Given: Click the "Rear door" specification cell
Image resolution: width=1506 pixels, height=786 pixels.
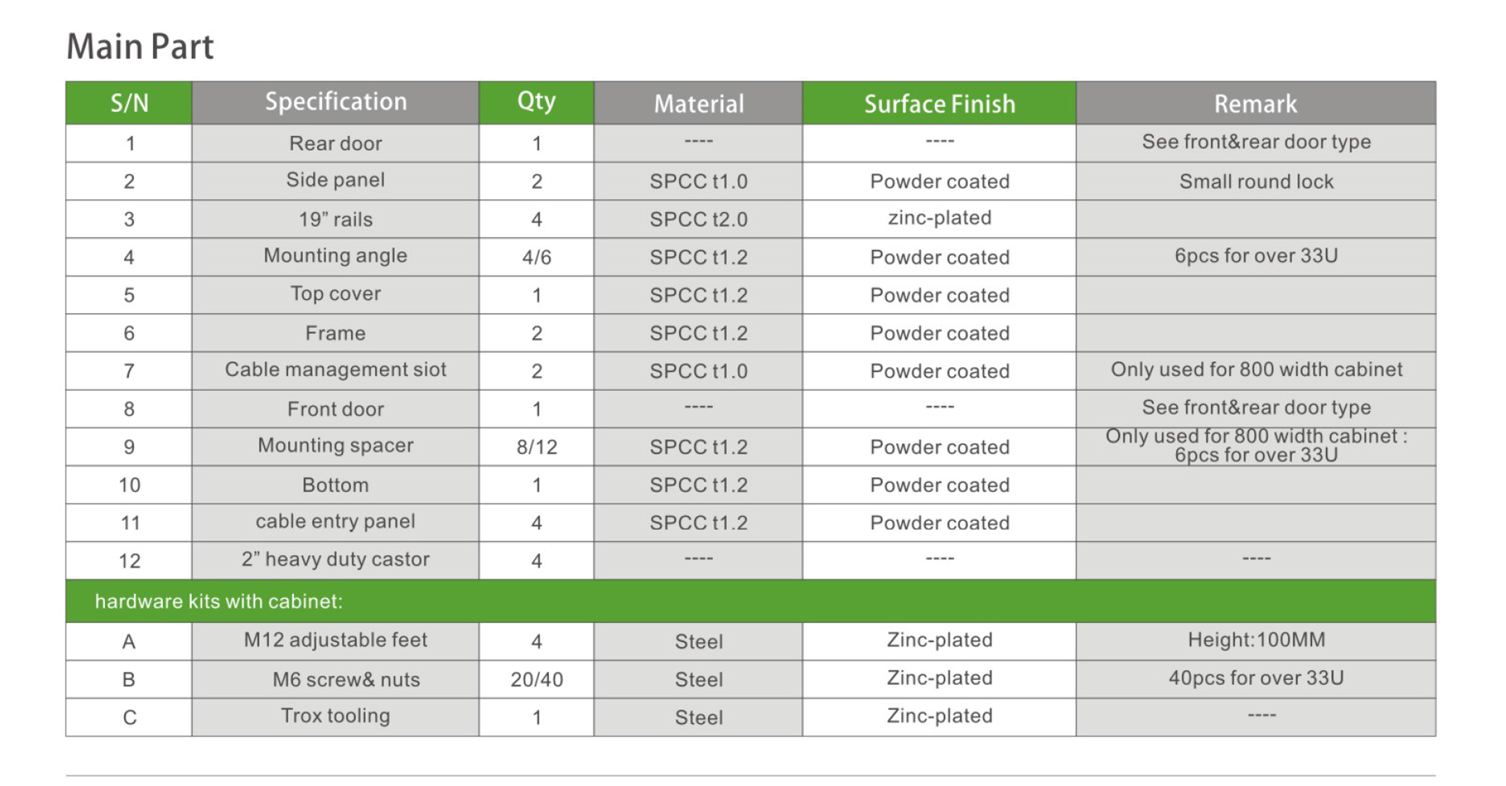Looking at the screenshot, I should coord(335,144).
